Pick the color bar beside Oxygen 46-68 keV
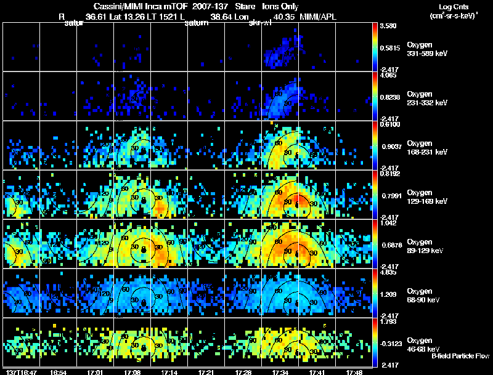 [375, 342]
